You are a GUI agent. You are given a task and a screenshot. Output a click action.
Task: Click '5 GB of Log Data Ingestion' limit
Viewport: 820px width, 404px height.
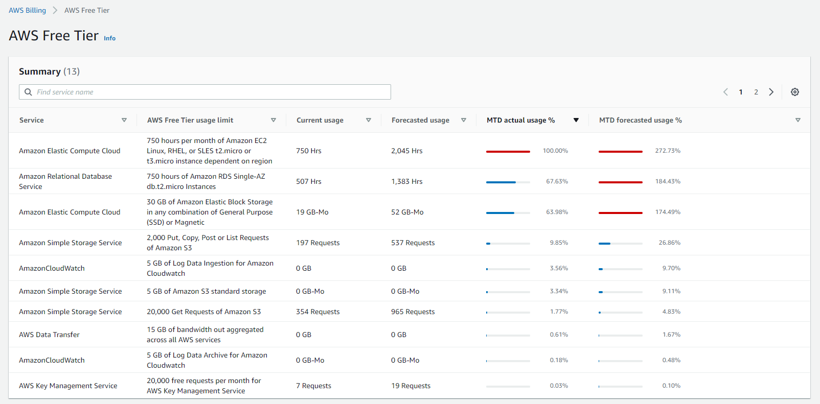[210, 268]
